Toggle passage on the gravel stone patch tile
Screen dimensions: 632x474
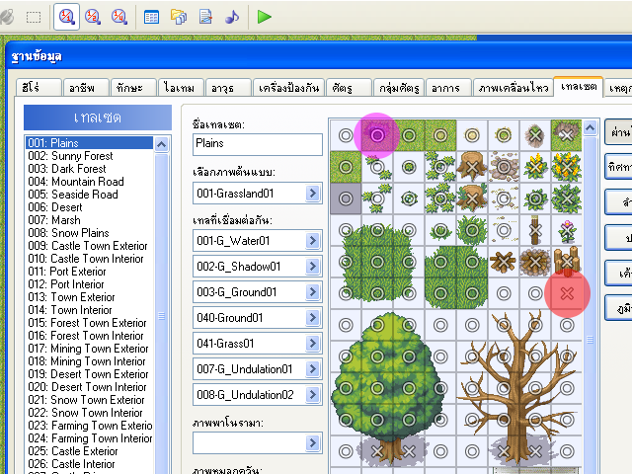(x=504, y=167)
